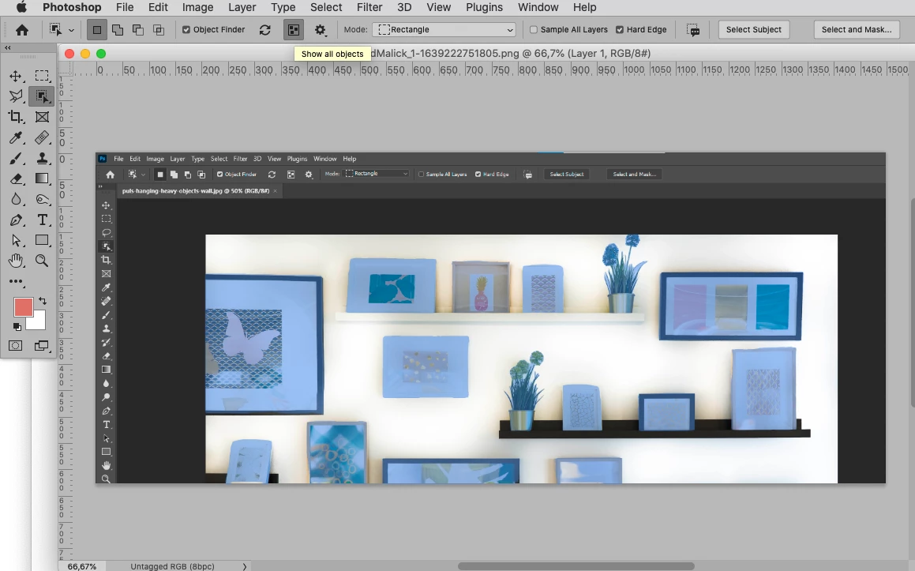Click the feedback speech bubble icon

pyautogui.click(x=693, y=30)
